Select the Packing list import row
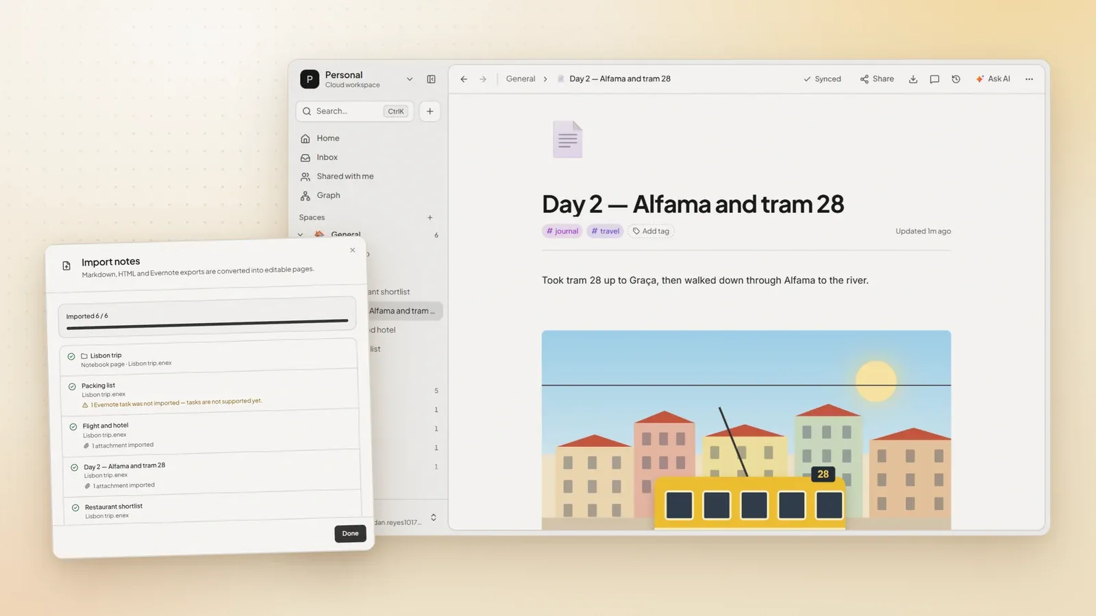 tap(210, 393)
